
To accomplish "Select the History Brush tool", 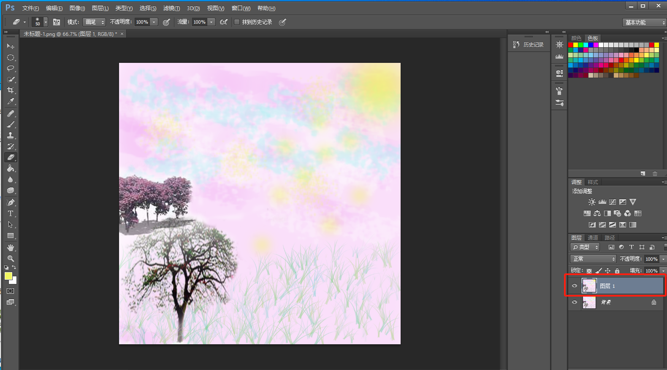I will click(x=11, y=146).
